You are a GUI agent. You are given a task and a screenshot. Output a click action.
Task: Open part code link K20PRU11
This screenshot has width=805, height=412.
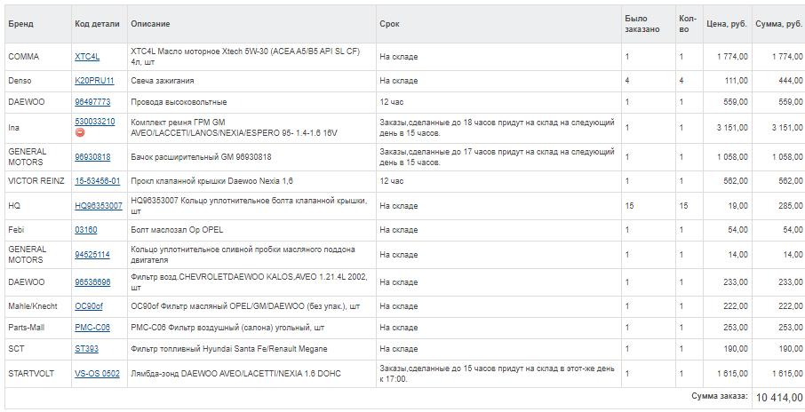pos(94,81)
